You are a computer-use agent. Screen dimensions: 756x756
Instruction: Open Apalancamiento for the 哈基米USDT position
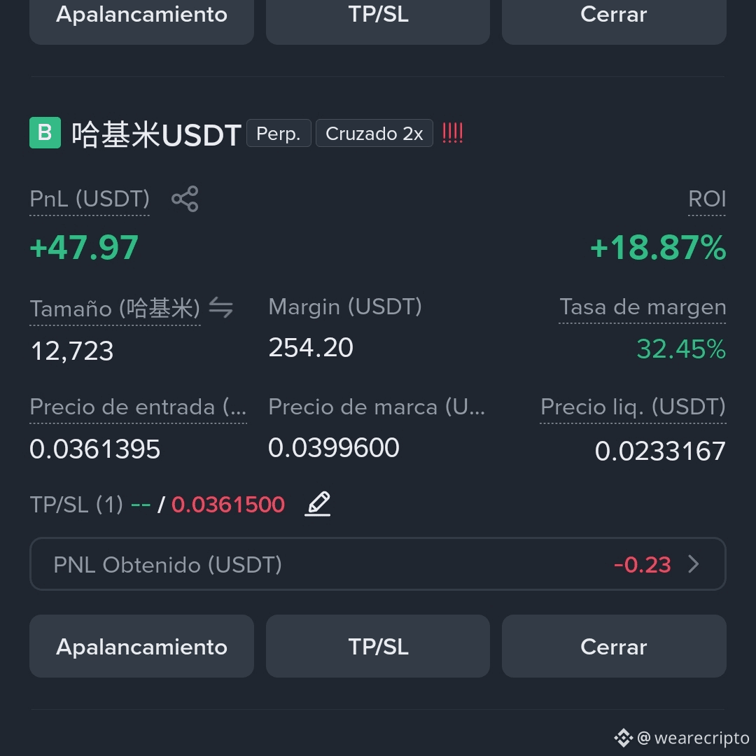(x=141, y=646)
